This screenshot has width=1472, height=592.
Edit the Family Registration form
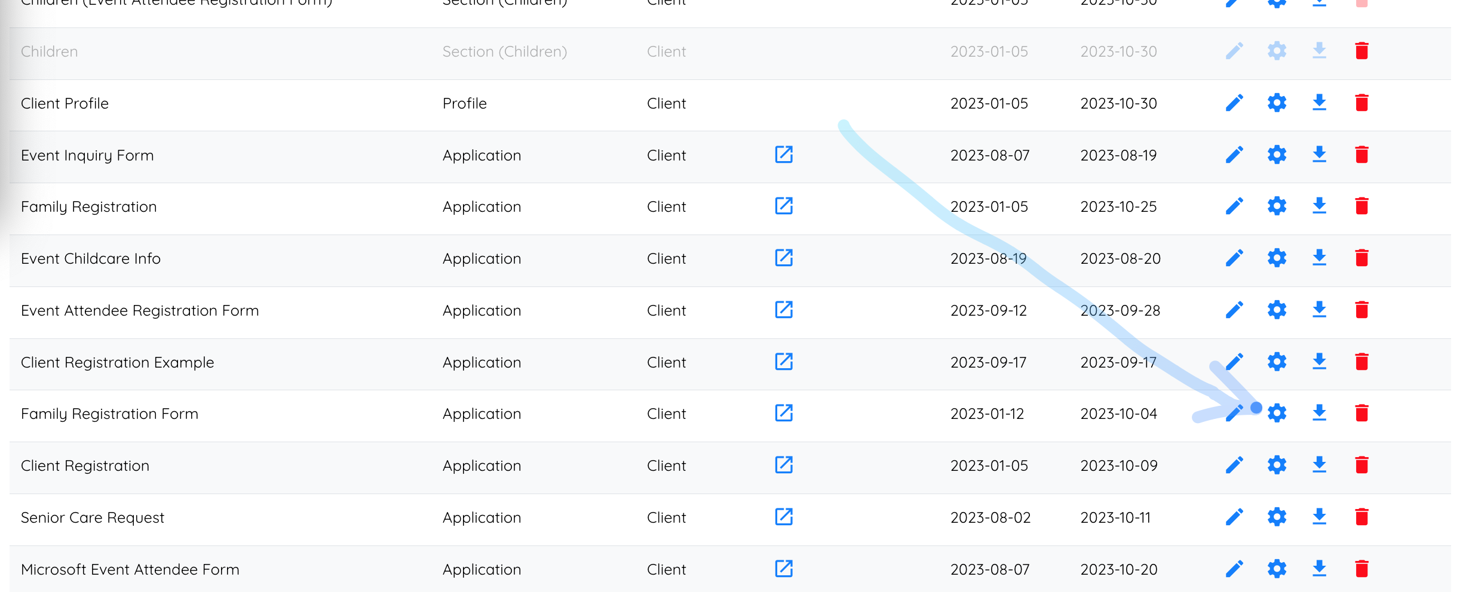tap(1234, 206)
